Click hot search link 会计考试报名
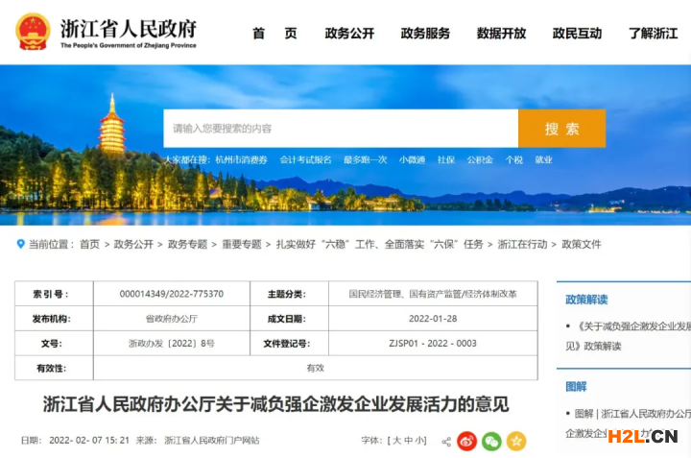The image size is (691, 458). click(305, 159)
